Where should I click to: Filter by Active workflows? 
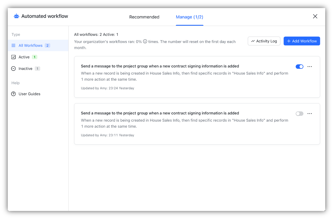(24, 57)
